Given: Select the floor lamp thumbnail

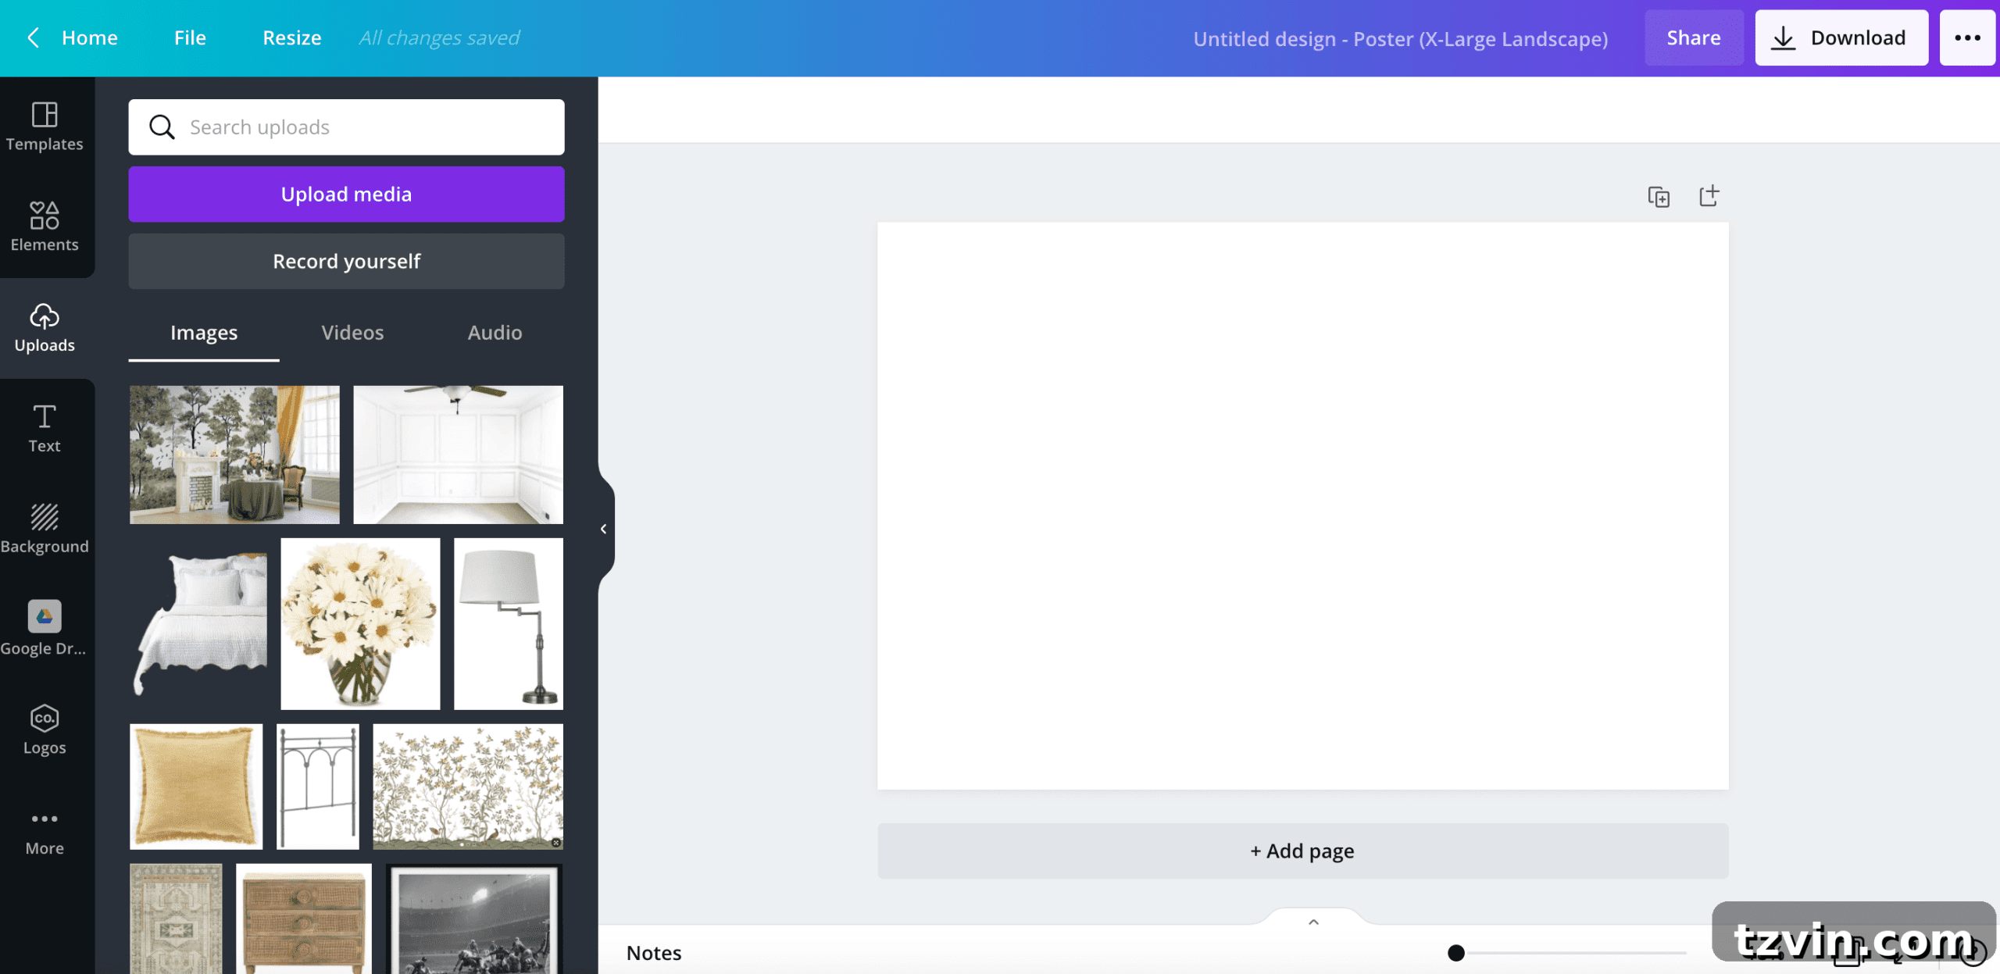Looking at the screenshot, I should pyautogui.click(x=508, y=623).
